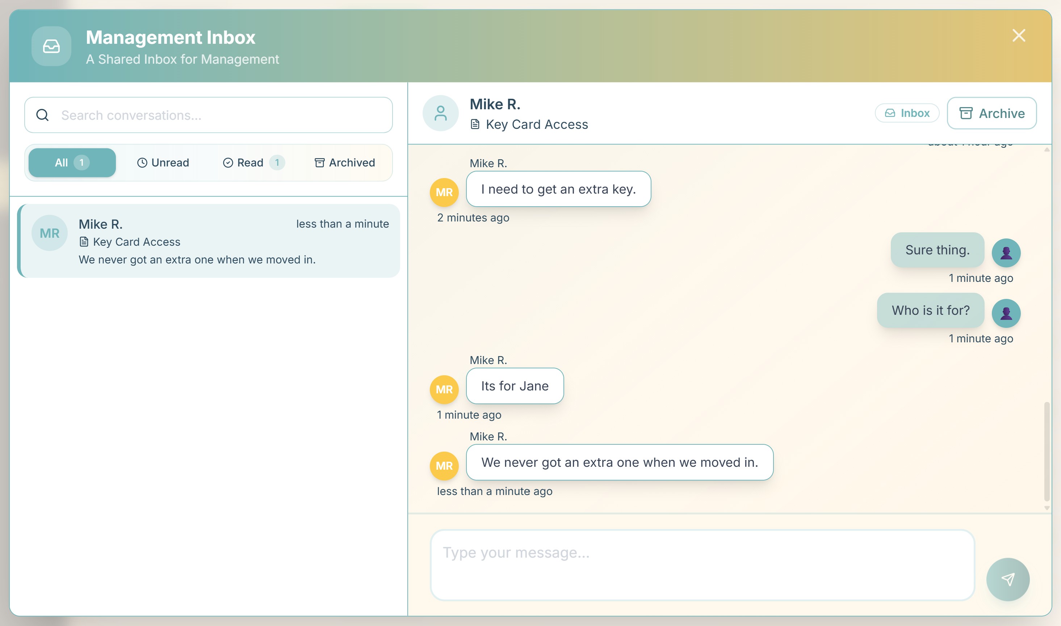Switch to the Unread filter tab
This screenshot has height=626, width=1061.
click(163, 162)
